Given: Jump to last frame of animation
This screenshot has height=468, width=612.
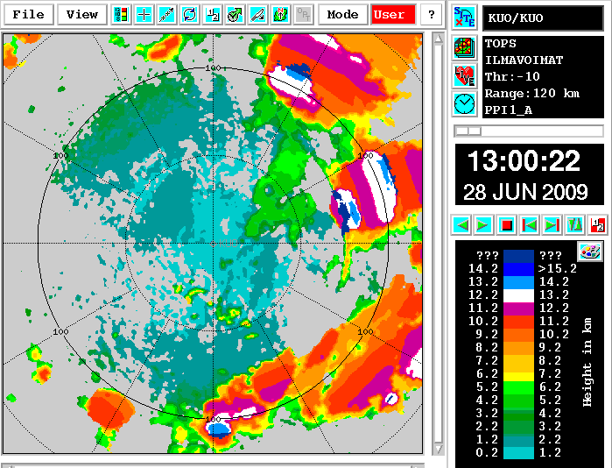Looking at the screenshot, I should pyautogui.click(x=552, y=225).
